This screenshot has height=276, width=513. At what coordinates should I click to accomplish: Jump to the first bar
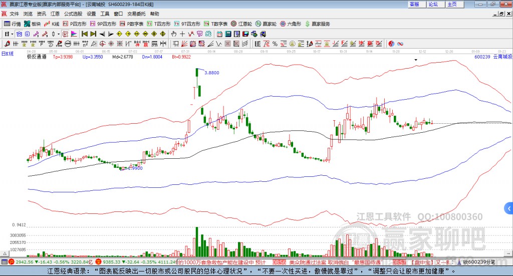[84, 34]
